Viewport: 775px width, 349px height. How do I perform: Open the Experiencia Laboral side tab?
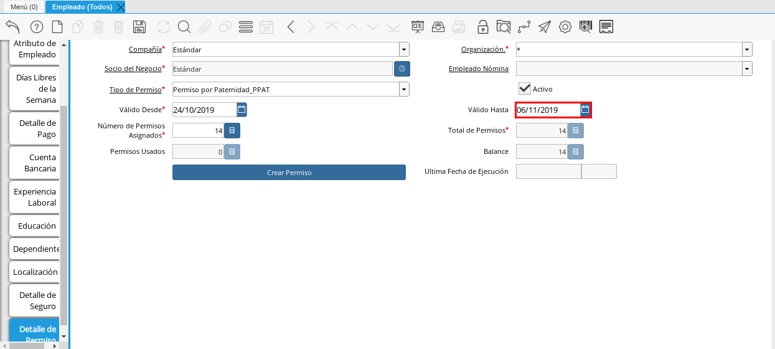(35, 197)
